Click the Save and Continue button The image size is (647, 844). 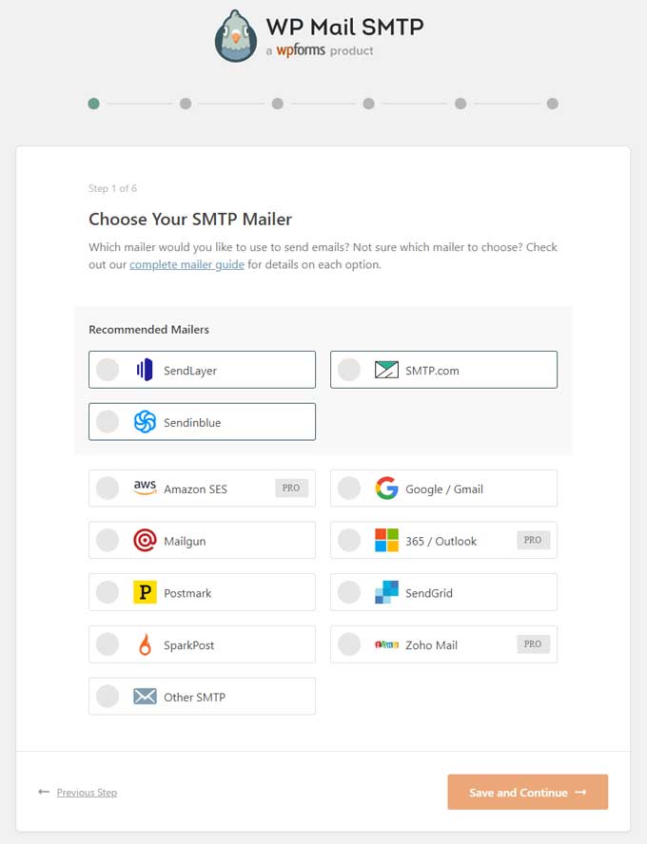(x=527, y=792)
